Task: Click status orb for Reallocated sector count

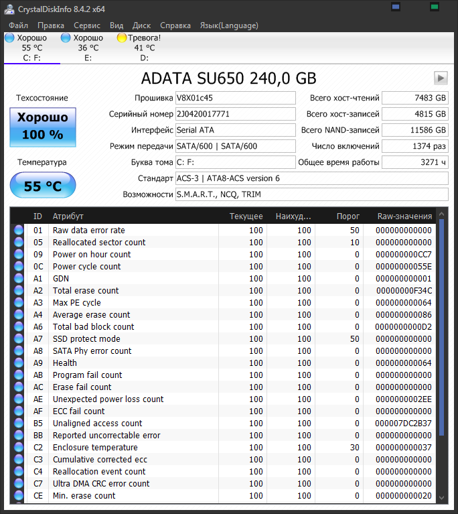Action: click(19, 242)
